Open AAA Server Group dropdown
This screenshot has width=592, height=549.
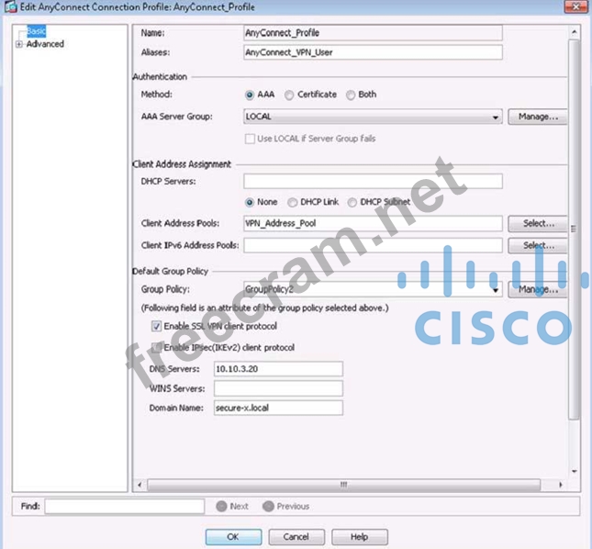[x=496, y=118]
